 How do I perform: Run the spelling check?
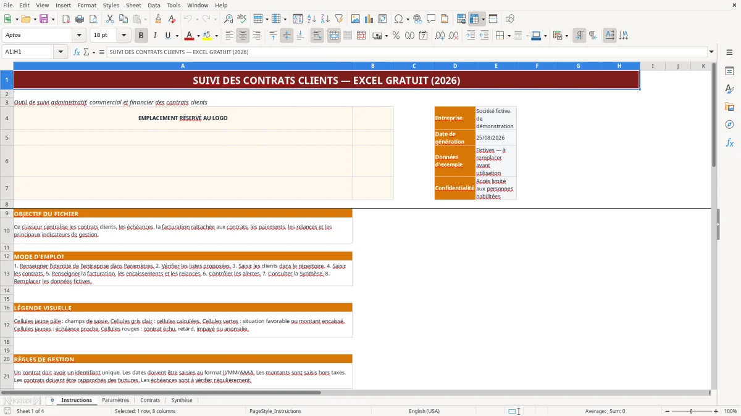pos(242,19)
